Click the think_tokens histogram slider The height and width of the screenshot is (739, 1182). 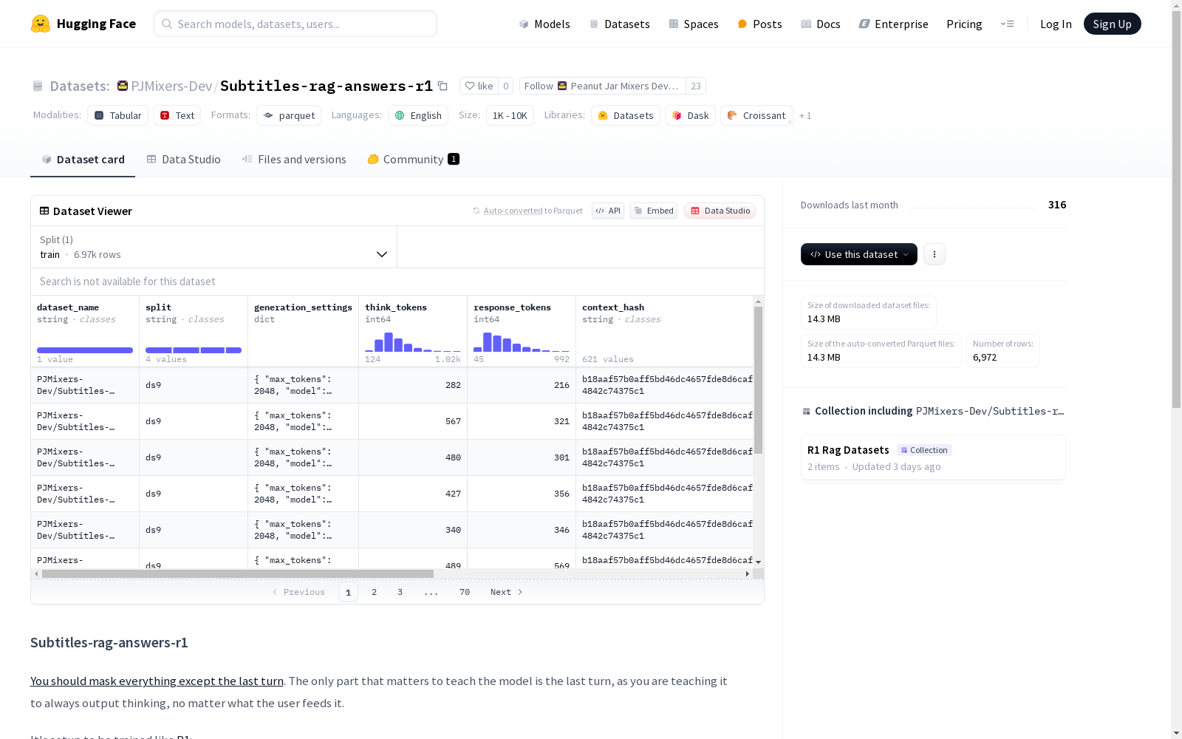(x=413, y=342)
